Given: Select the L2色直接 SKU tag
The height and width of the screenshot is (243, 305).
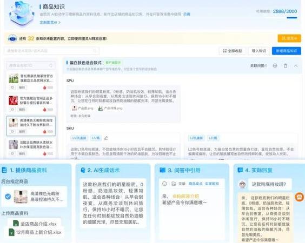Looking at the screenshot, I should 196,138.
